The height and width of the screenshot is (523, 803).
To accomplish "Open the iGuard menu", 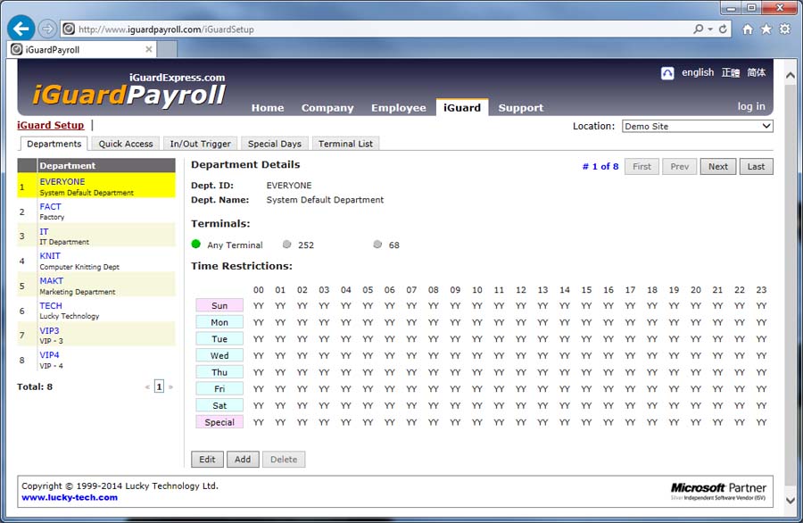I will coord(462,108).
